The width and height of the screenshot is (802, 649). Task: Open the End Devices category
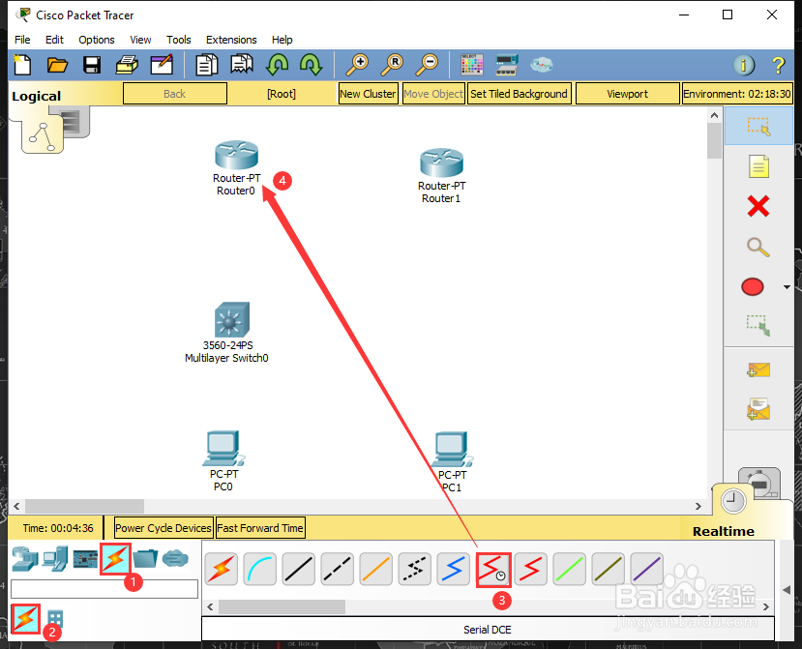click(x=55, y=558)
